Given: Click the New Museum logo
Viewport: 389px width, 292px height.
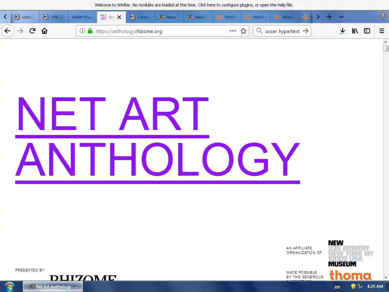Looking at the screenshot, I should [x=351, y=254].
